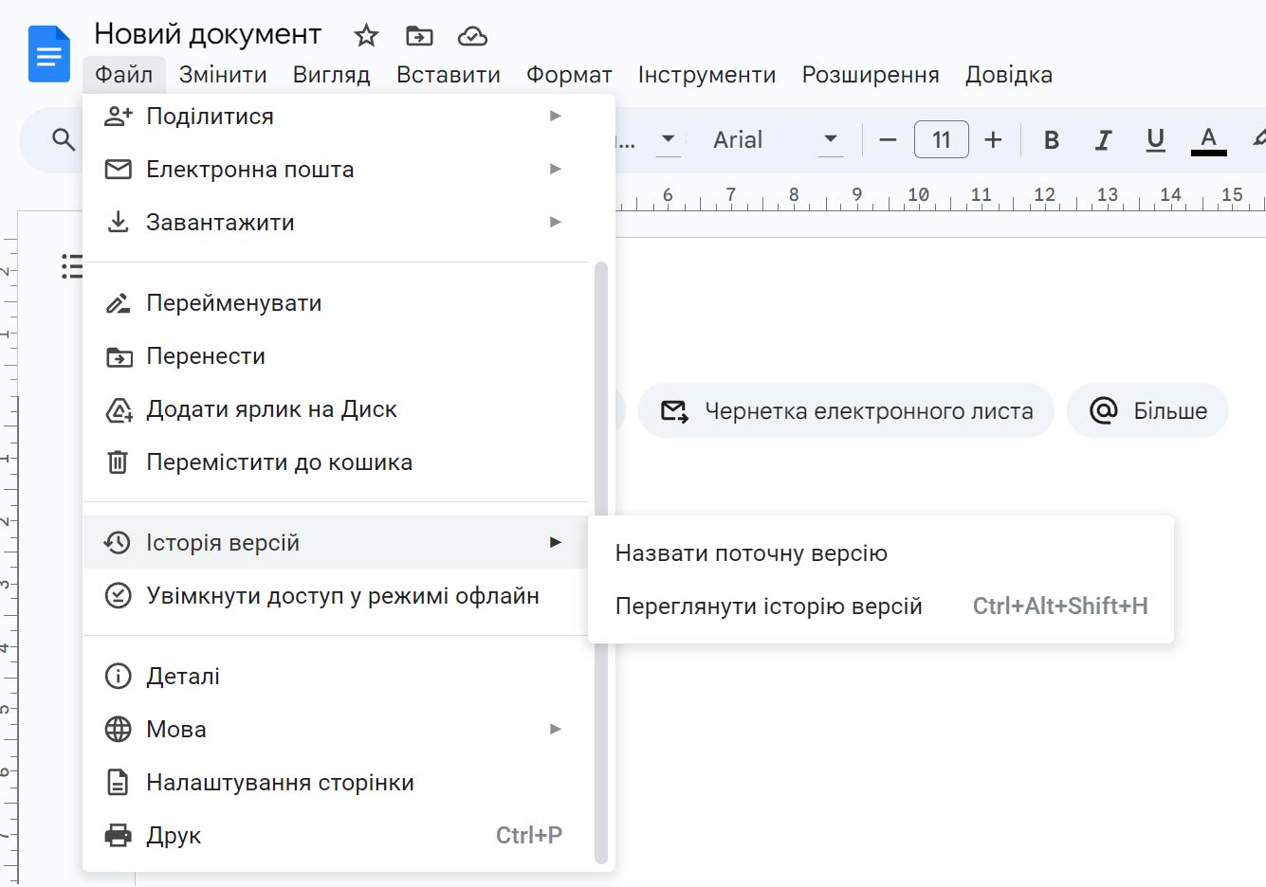Open the Мова submenu
1266x887 pixels.
[332, 730]
